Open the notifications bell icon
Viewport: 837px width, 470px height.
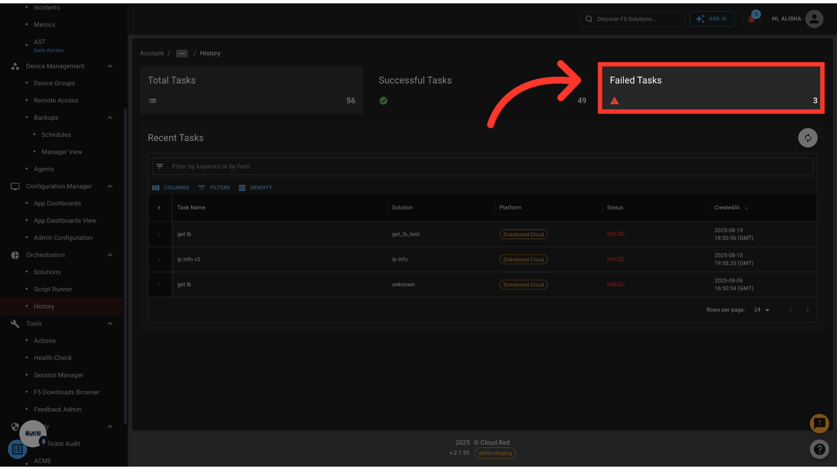pyautogui.click(x=751, y=19)
